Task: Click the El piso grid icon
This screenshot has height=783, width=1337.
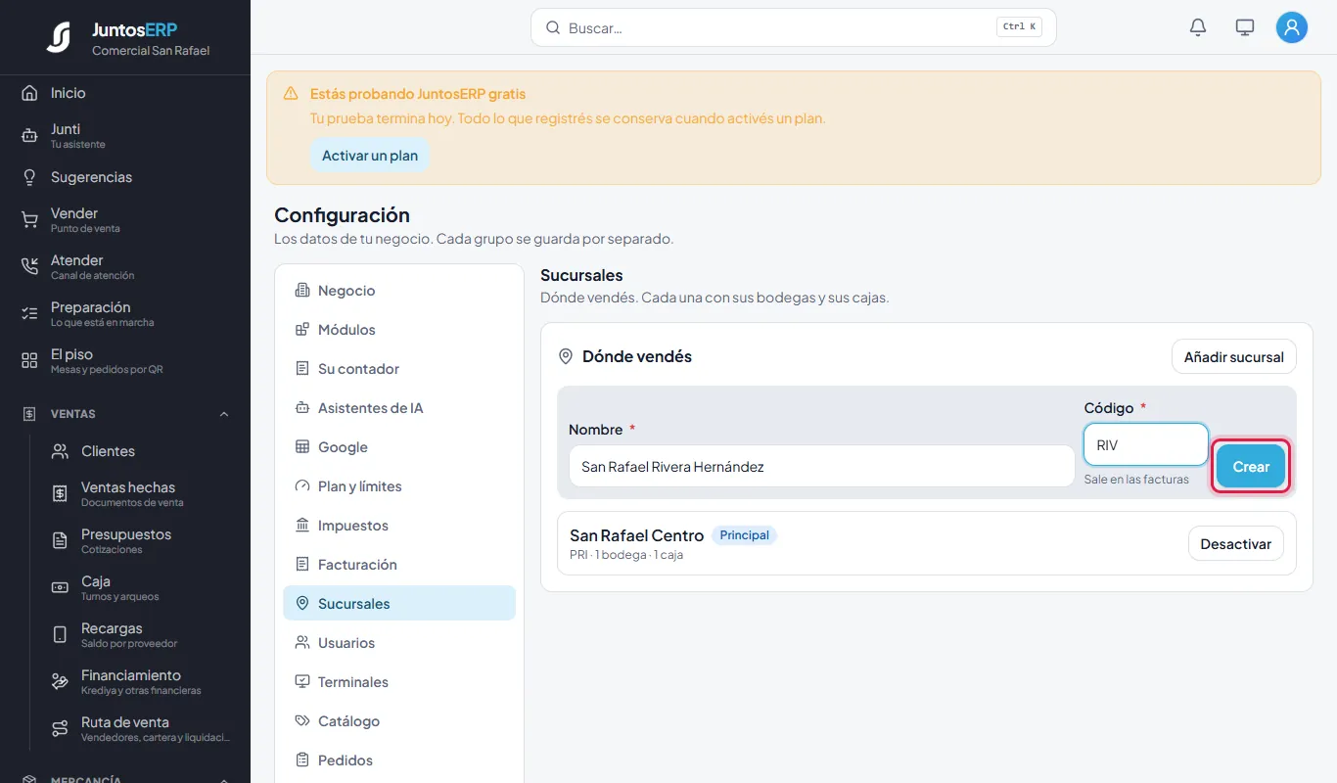Action: [29, 361]
